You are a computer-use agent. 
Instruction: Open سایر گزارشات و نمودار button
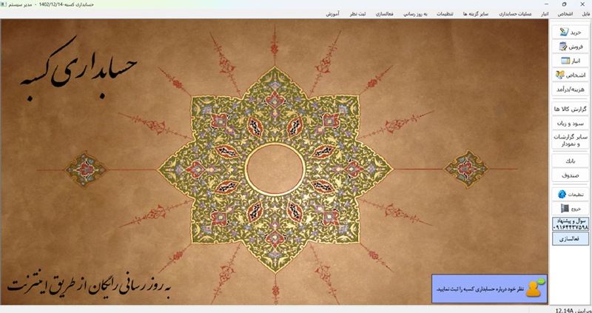[570, 140]
